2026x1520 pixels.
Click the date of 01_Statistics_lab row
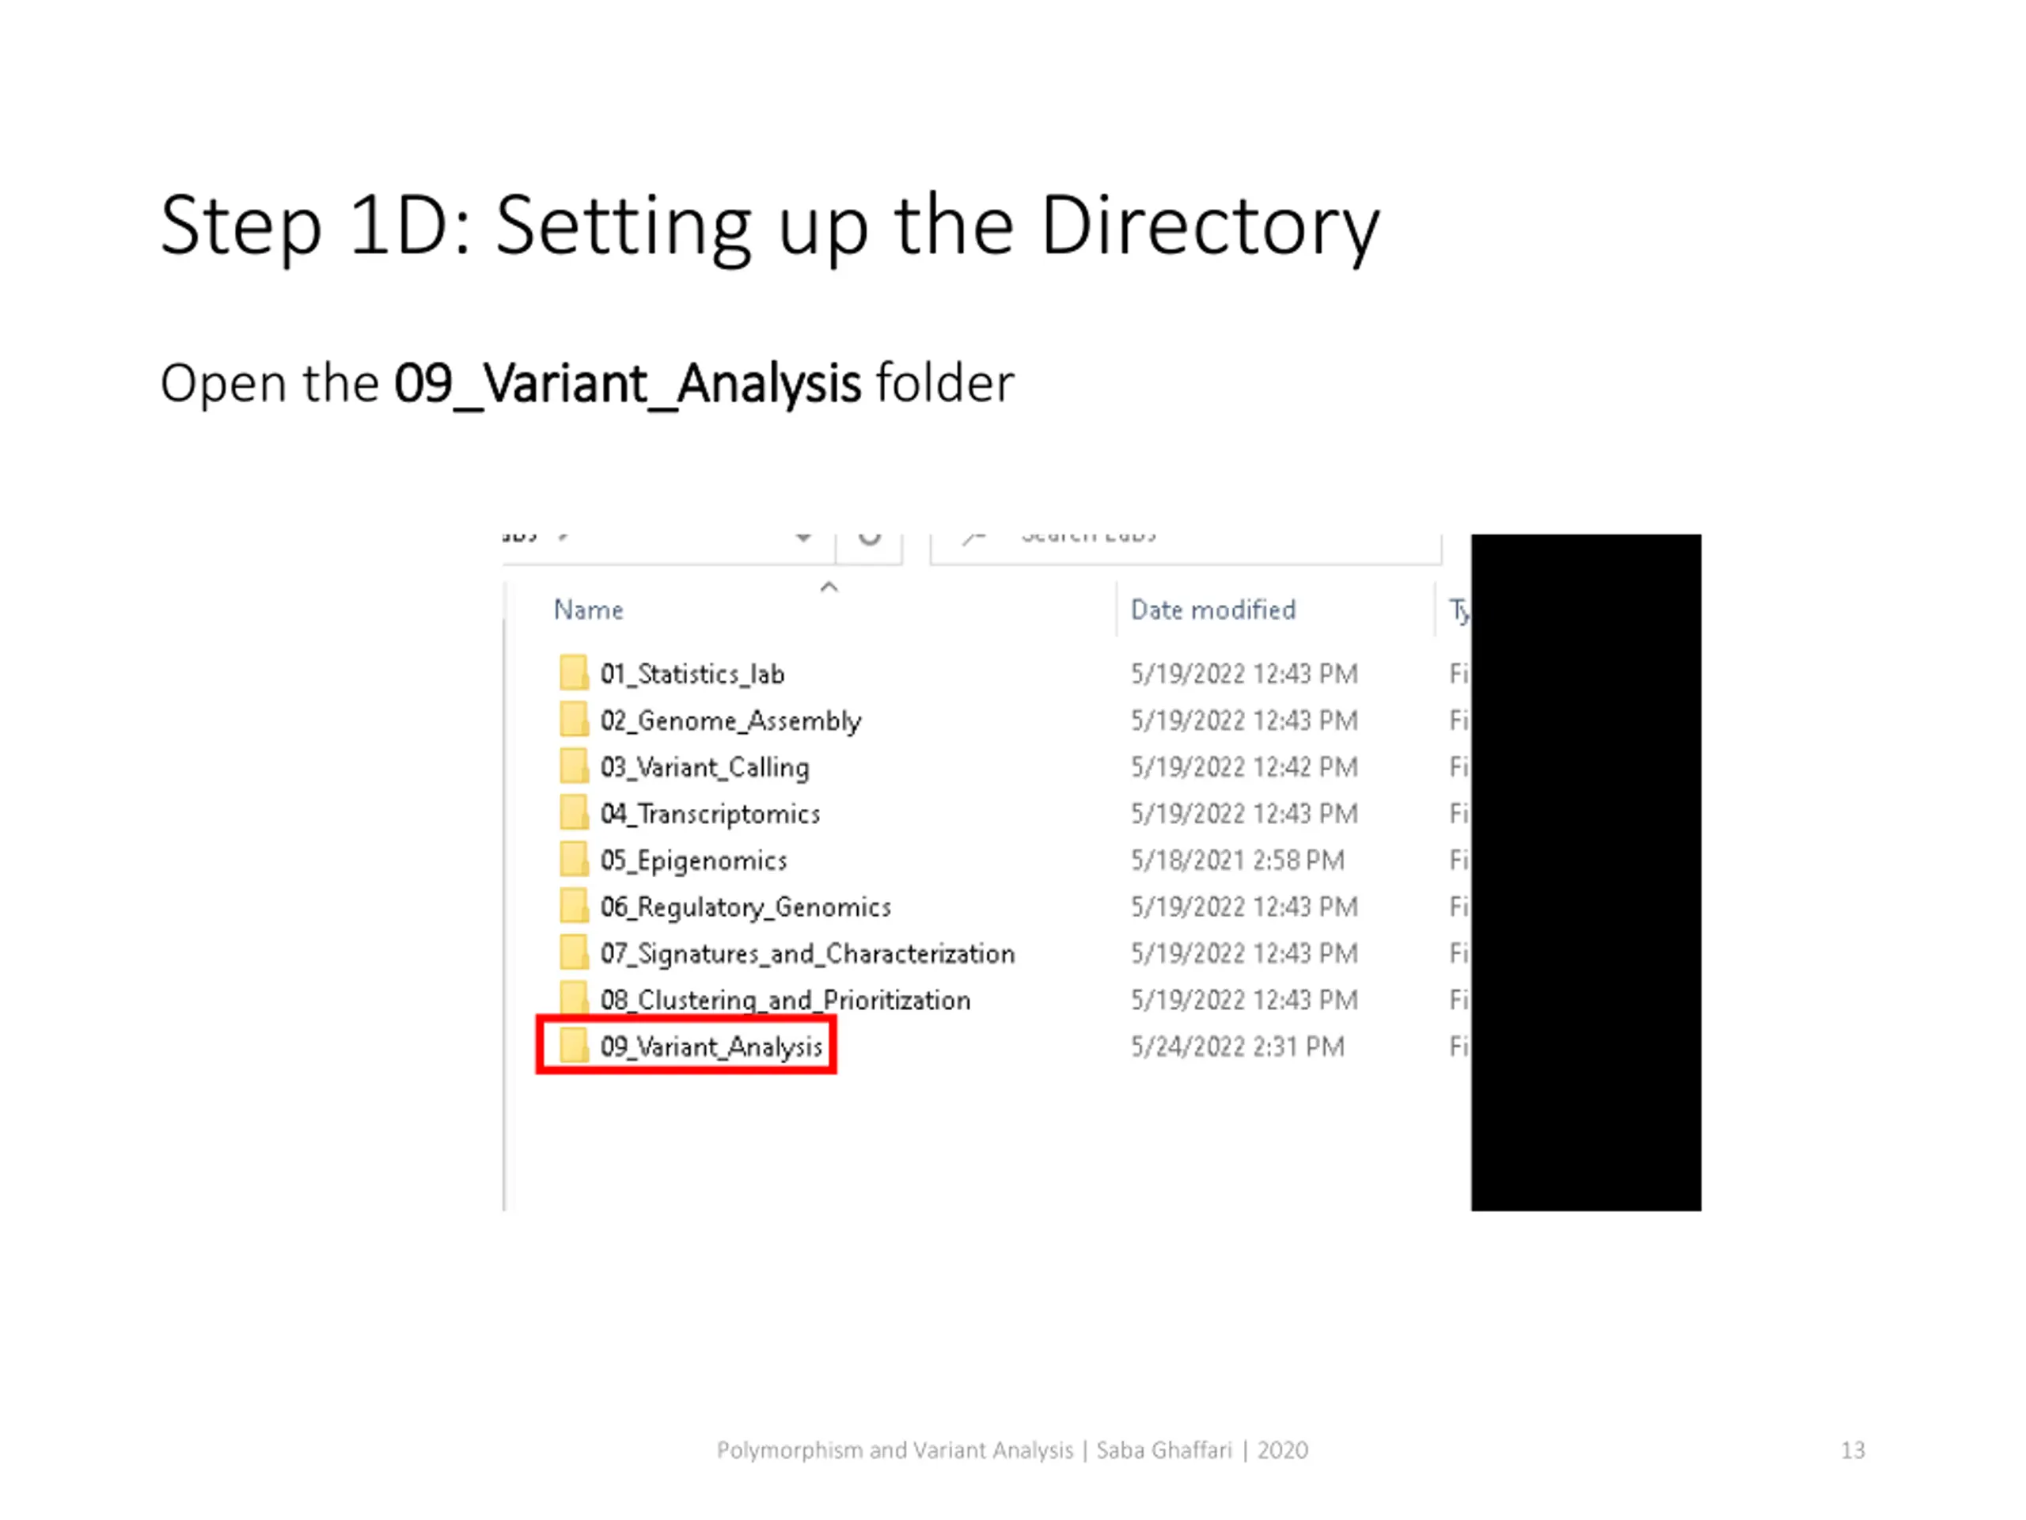click(1244, 674)
